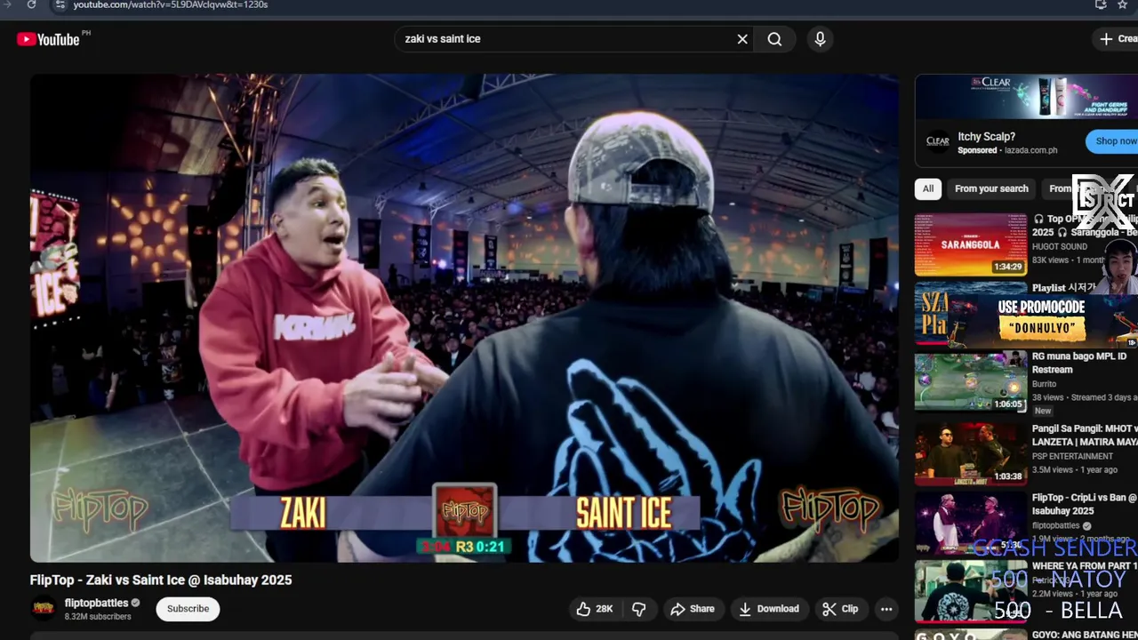The width and height of the screenshot is (1138, 640).
Task: Download the video
Action: tap(769, 609)
